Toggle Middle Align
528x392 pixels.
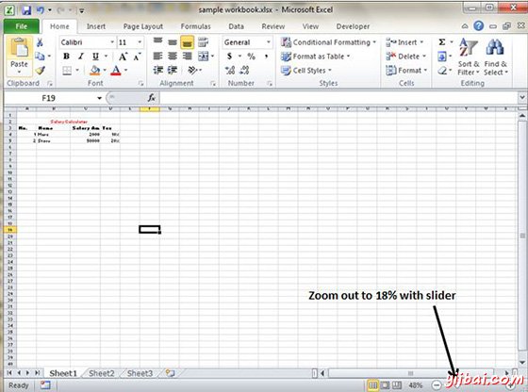click(x=173, y=42)
